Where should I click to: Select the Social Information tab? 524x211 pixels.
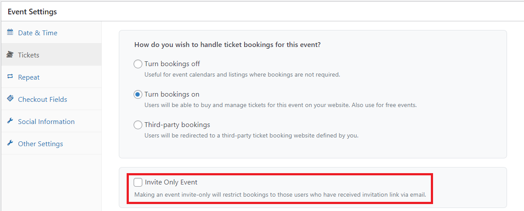point(46,121)
